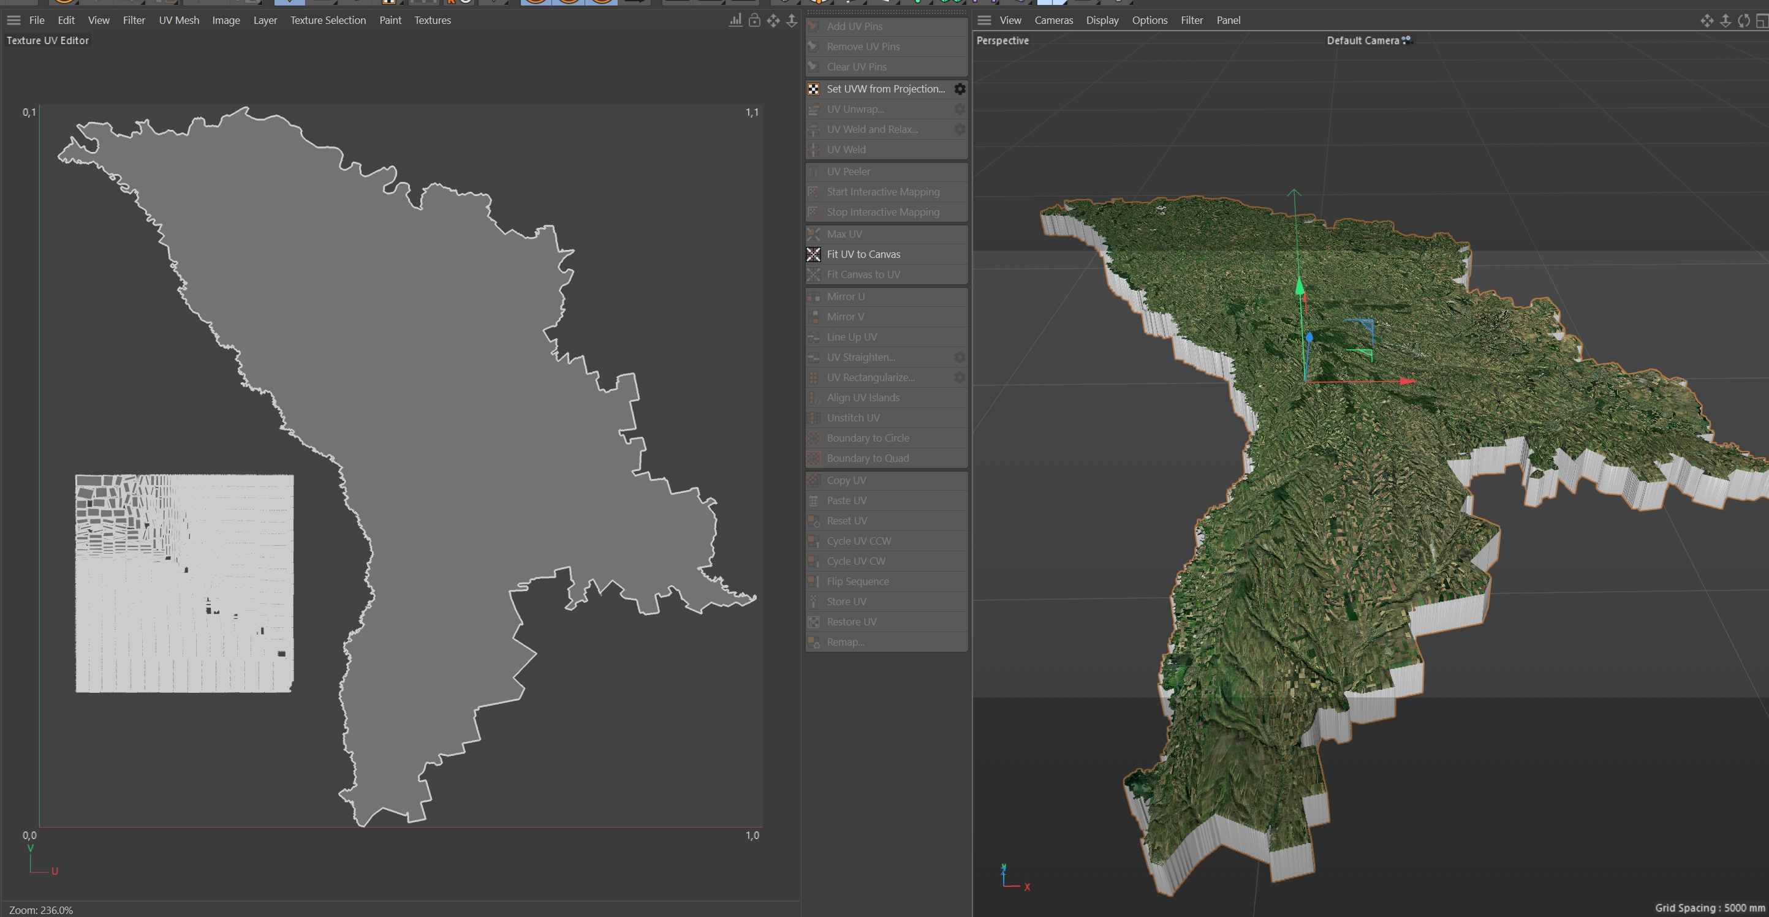Click the square UV island thumbnail in canvas
Screen dimensions: 1769x917
[x=184, y=583]
